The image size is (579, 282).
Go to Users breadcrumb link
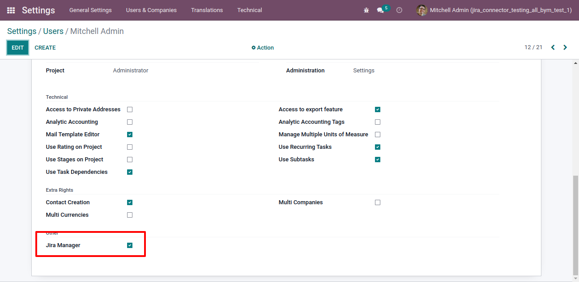tap(53, 31)
